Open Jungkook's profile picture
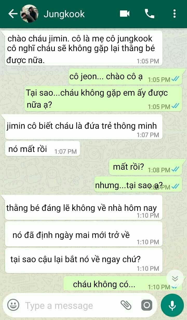 coord(29,14)
